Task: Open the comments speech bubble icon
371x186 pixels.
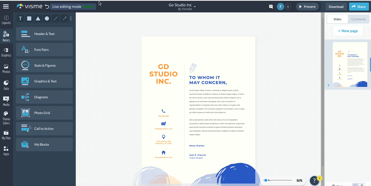Action: (271, 6)
